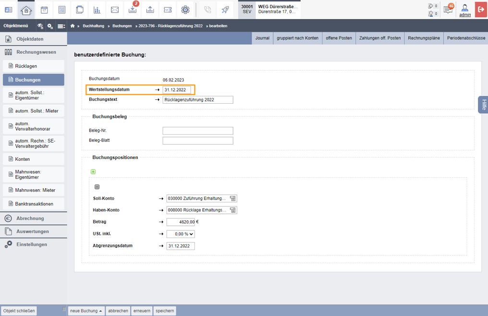Viewport: 488px width, 316px height.
Task: Click the lower clock with person counter icon
Action: click(x=431, y=14)
